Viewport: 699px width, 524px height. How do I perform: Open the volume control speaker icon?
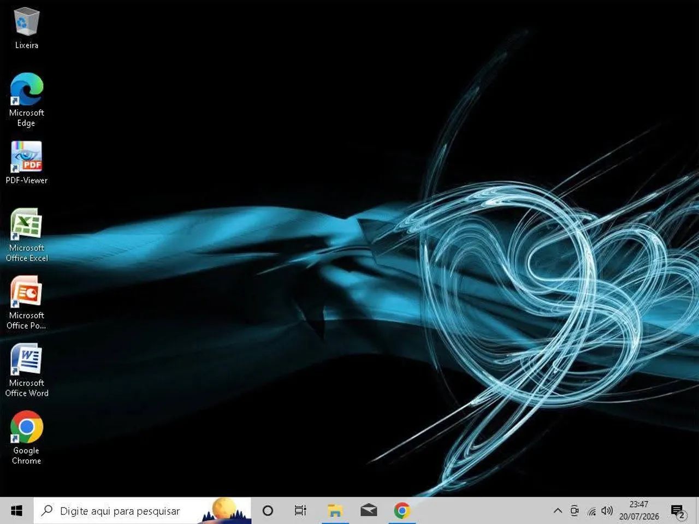click(607, 511)
